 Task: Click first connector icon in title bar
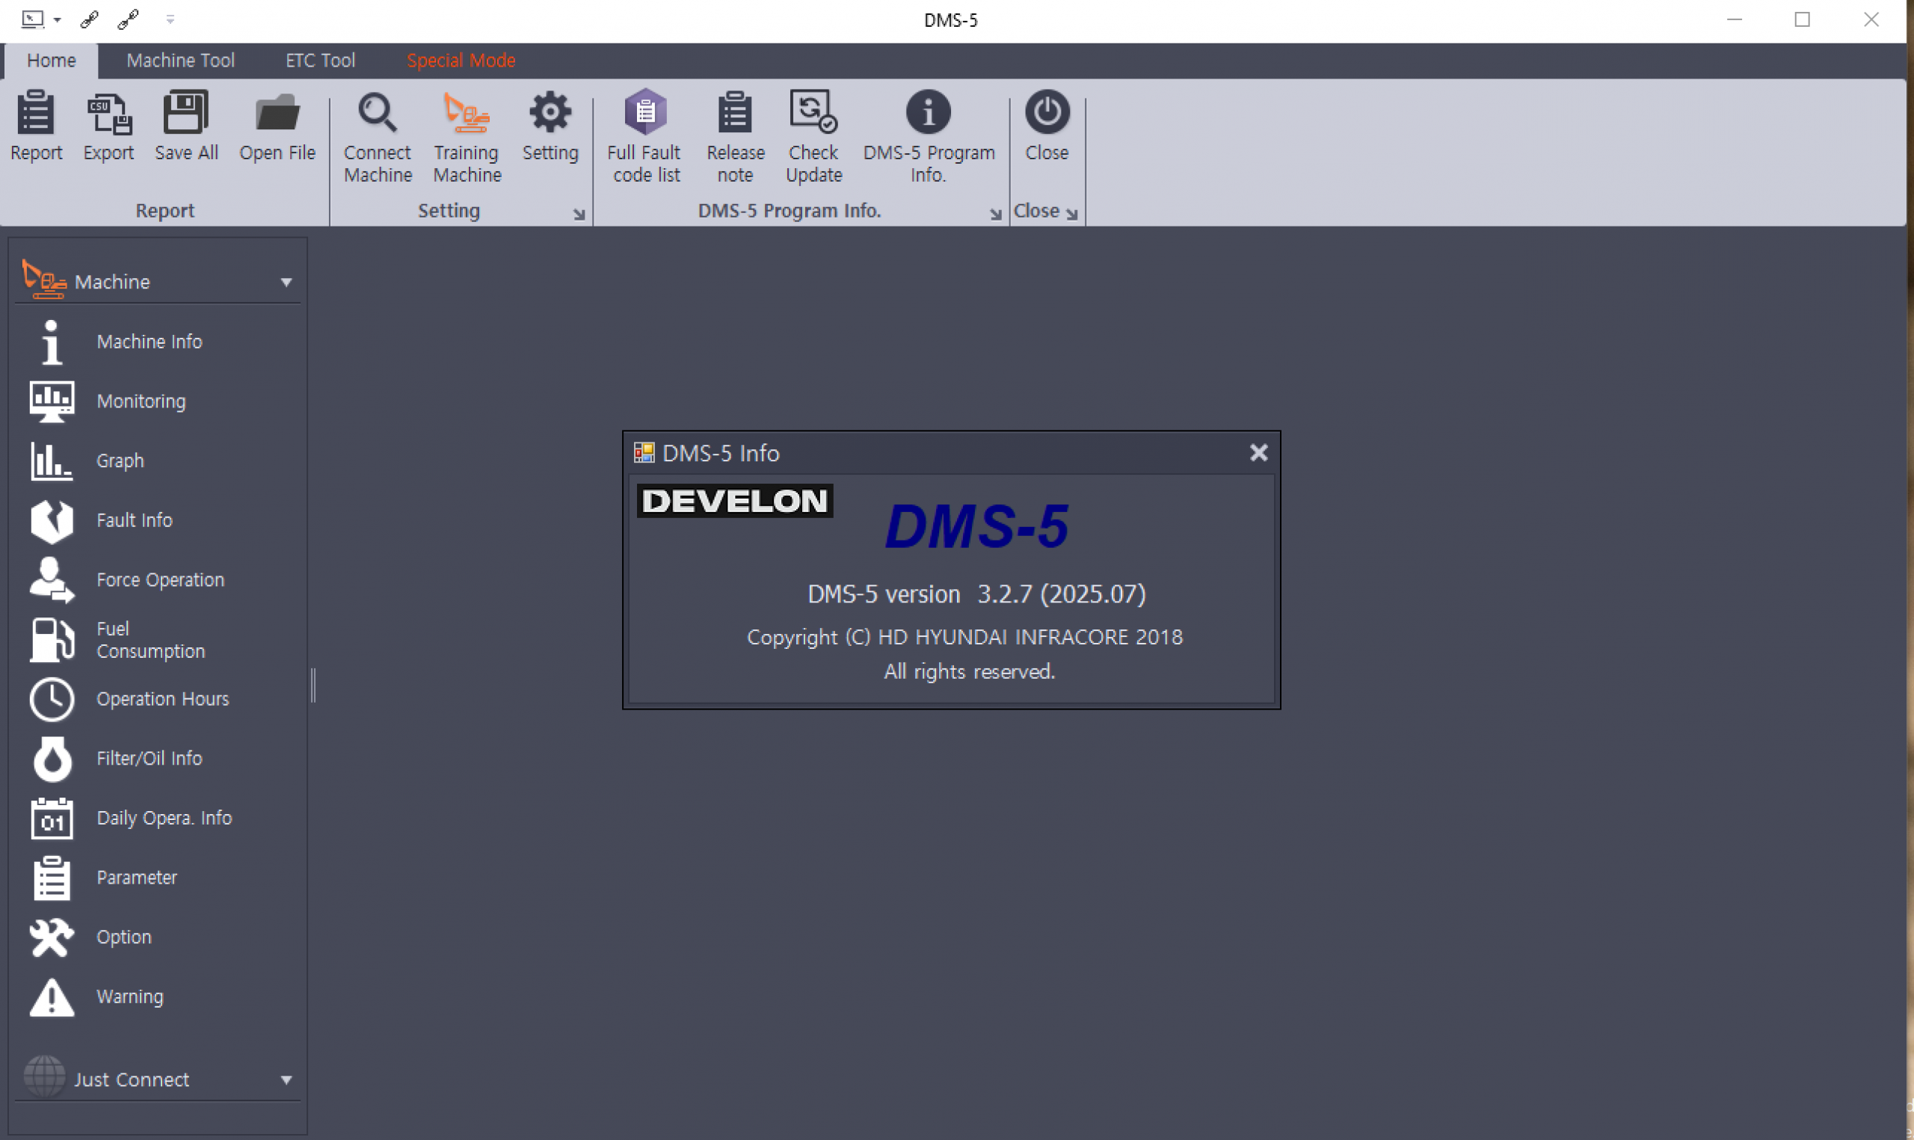click(89, 19)
